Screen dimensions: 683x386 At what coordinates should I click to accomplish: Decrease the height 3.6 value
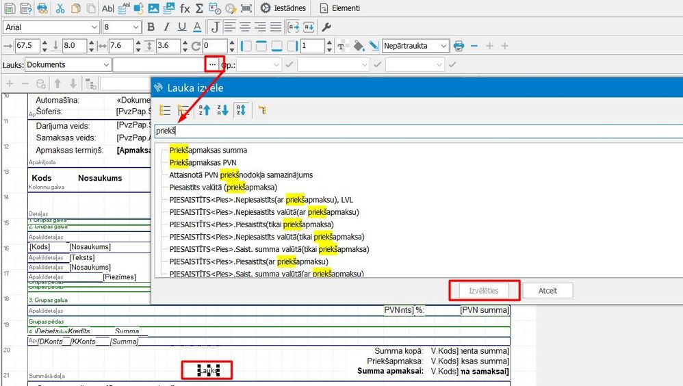pyautogui.click(x=185, y=49)
